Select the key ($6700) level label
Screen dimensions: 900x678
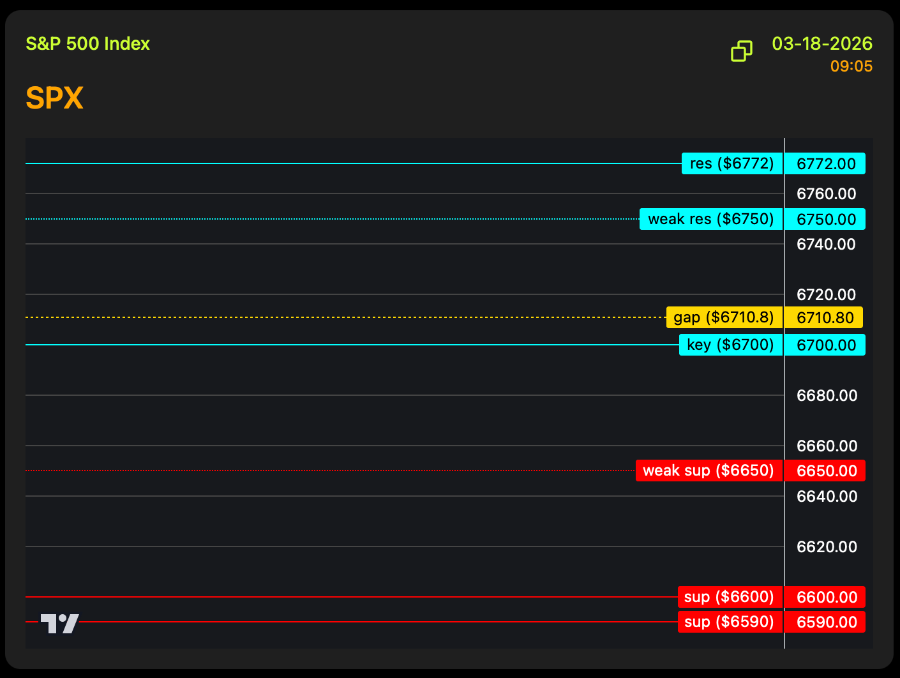click(x=731, y=345)
